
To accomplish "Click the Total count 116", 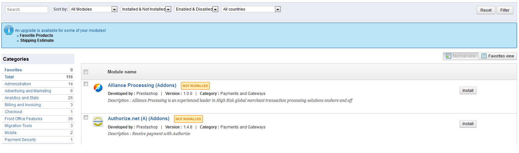I will (x=69, y=77).
